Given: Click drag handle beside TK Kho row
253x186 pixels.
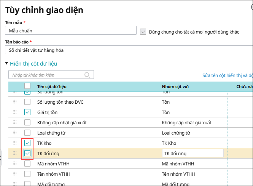Looking at the screenshot, I should coord(15,143).
